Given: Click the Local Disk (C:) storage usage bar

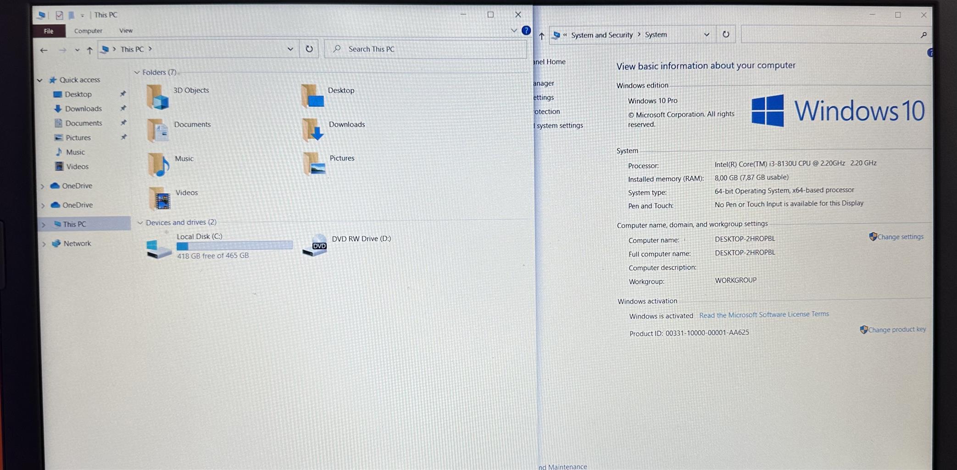Looking at the screenshot, I should point(234,246).
